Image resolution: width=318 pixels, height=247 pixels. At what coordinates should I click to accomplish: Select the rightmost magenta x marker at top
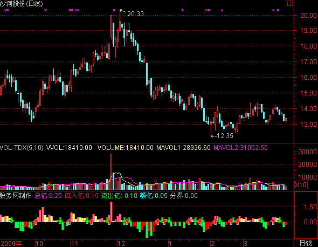[x=278, y=10]
